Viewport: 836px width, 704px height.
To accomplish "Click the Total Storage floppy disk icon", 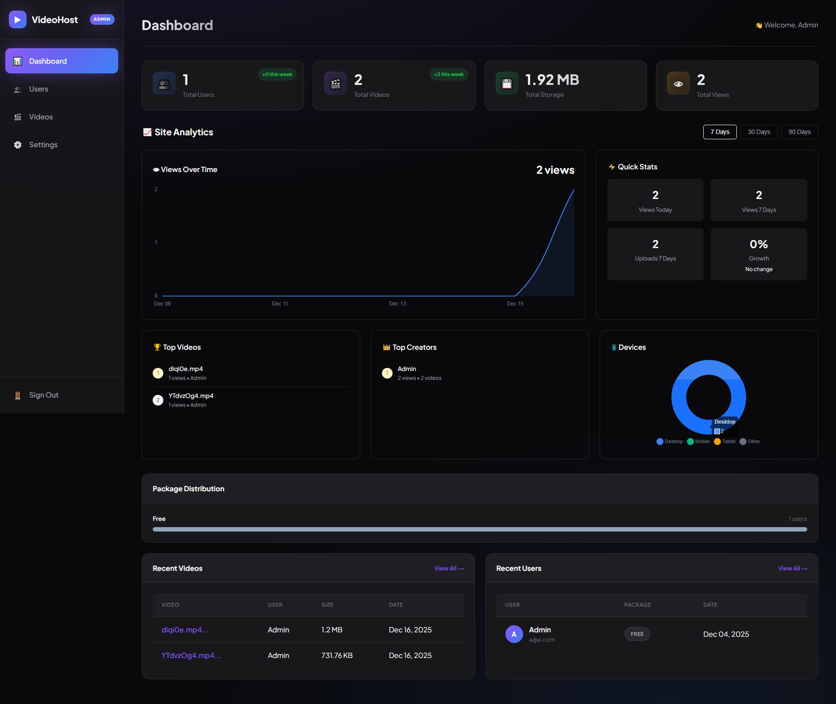I will 507,83.
